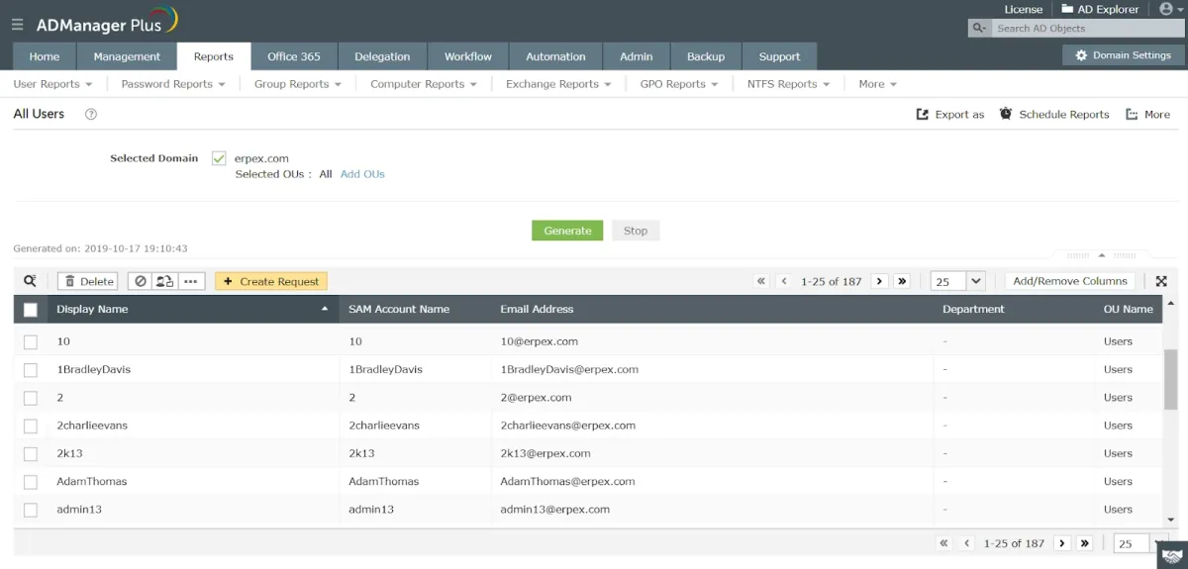This screenshot has width=1188, height=569.
Task: Go to previous page in top pager
Action: point(784,281)
